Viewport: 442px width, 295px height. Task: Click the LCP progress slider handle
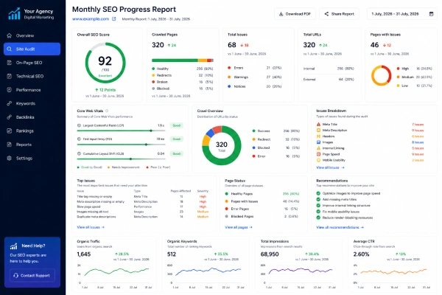(151, 131)
